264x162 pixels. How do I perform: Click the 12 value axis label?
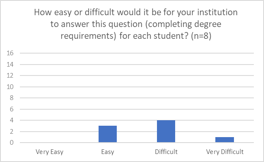(x=10, y=76)
